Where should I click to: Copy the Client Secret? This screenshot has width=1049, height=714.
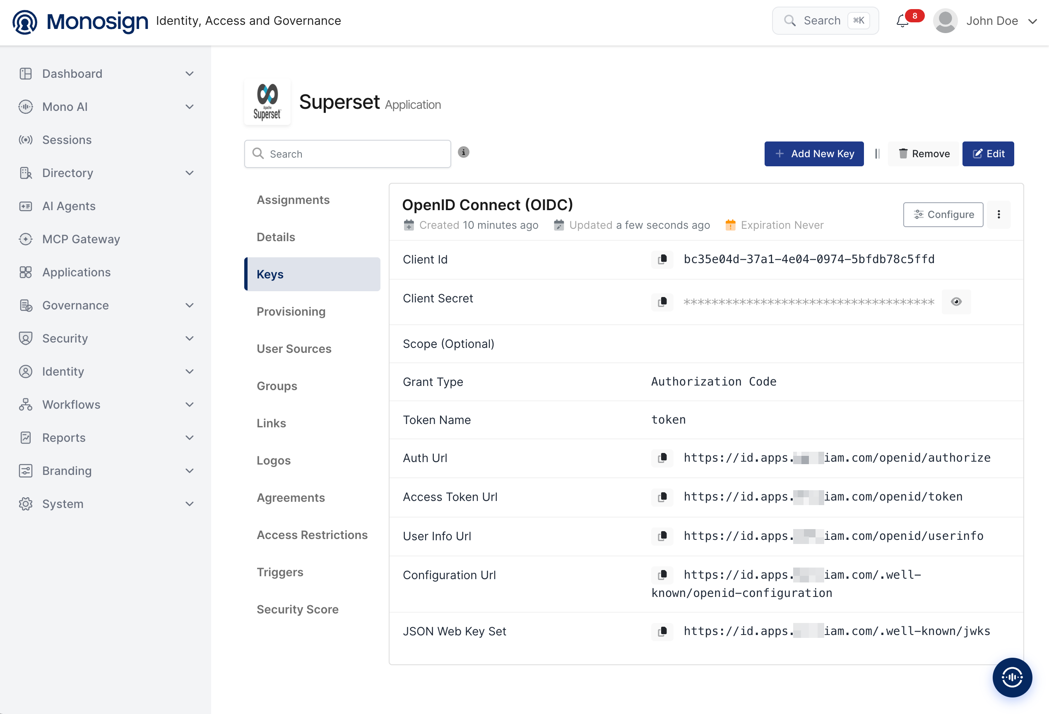click(x=662, y=302)
